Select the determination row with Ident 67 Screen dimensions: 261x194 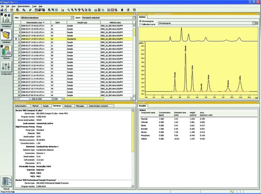pyautogui.click(x=73, y=26)
